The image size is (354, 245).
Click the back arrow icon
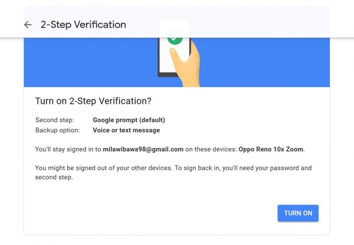click(x=28, y=25)
